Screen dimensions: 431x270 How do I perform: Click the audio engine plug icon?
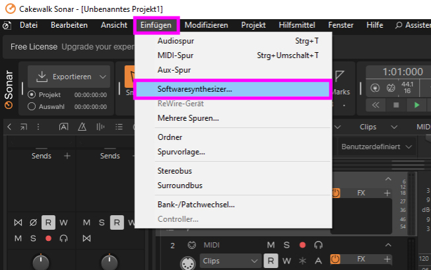[375, 88]
